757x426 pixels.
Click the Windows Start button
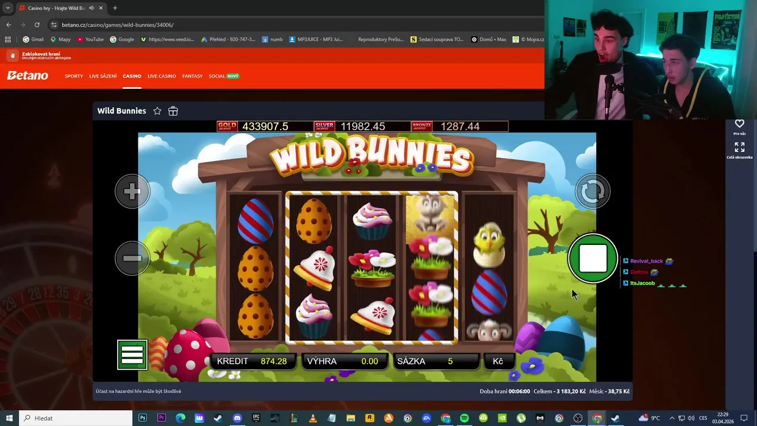(x=9, y=418)
